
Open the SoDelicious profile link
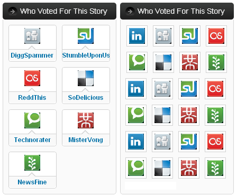tap(86, 98)
